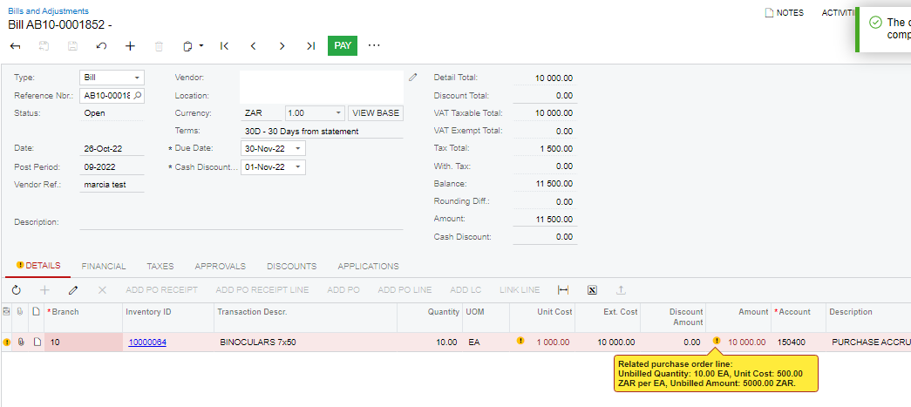Export grid to Excel
This screenshot has height=407, width=911.
coord(592,289)
